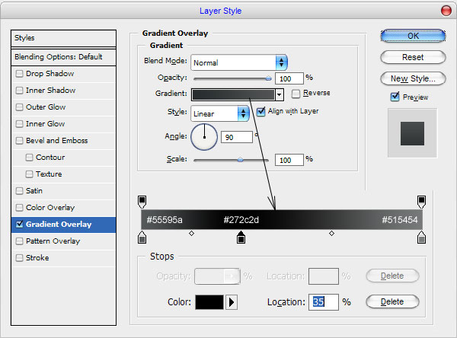Click the right opacity stop above gradient bar
This screenshot has width=457, height=338.
(x=421, y=201)
